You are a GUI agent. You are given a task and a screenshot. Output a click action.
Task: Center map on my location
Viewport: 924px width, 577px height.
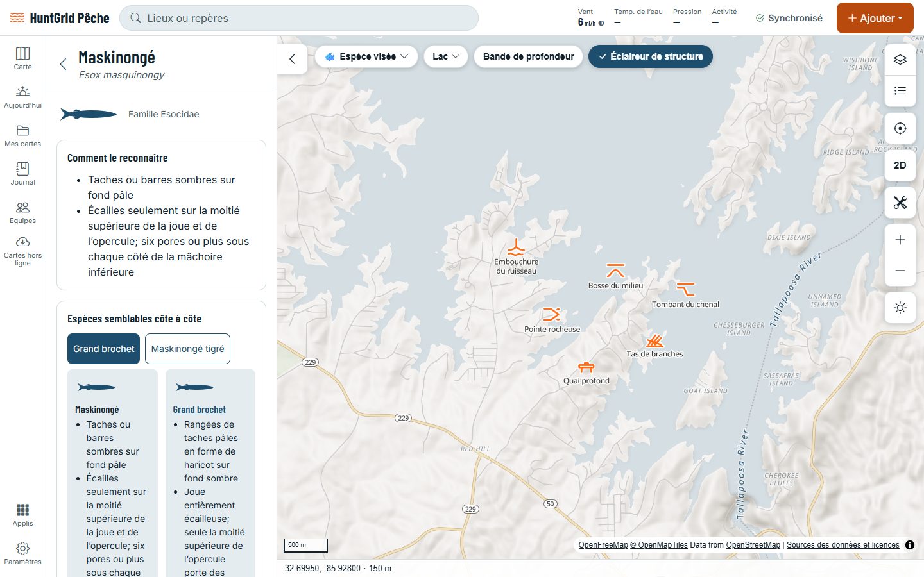900,128
